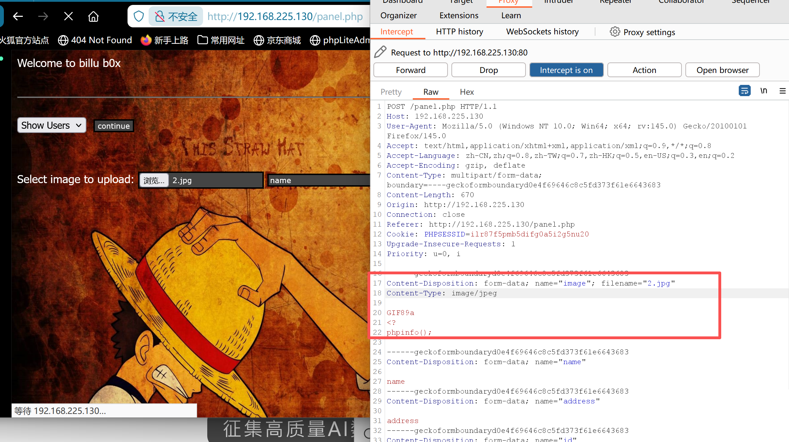
Task: Click the continue button on the page
Action: pos(113,126)
